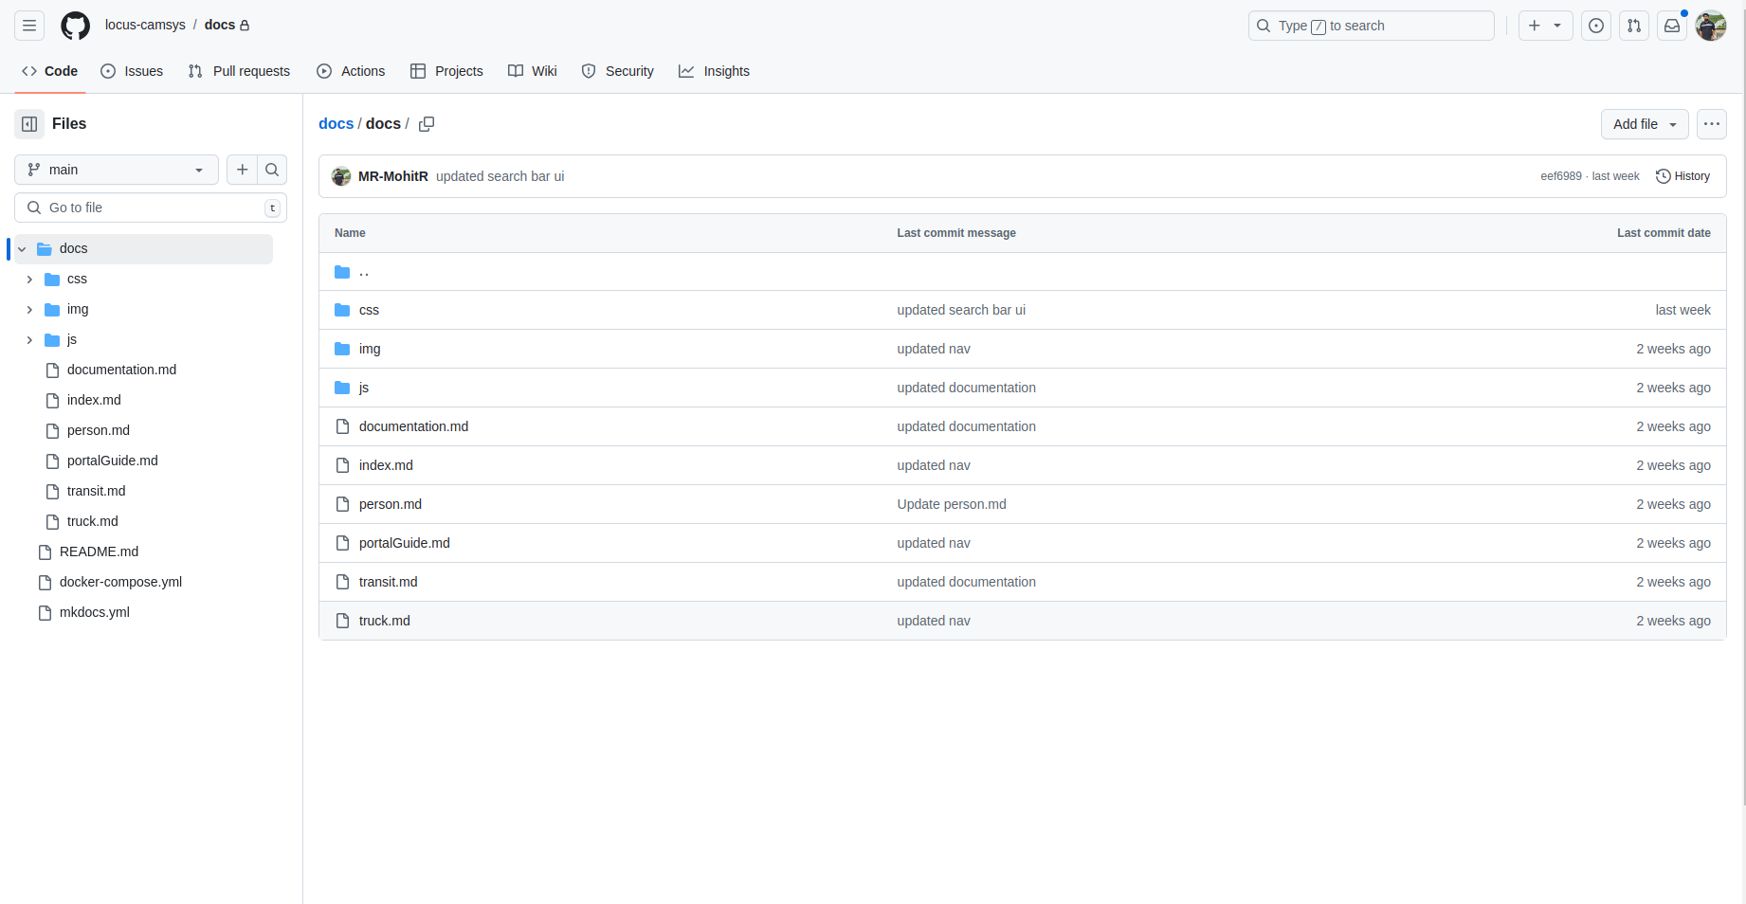
Task: Open portalGuide.md in the file list
Action: point(404,543)
